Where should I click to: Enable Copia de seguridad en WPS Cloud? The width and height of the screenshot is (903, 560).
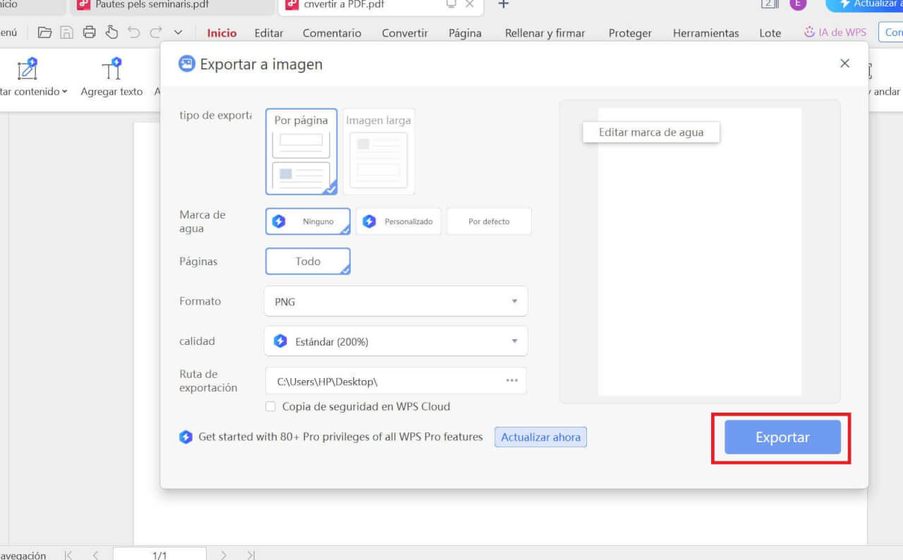point(270,406)
